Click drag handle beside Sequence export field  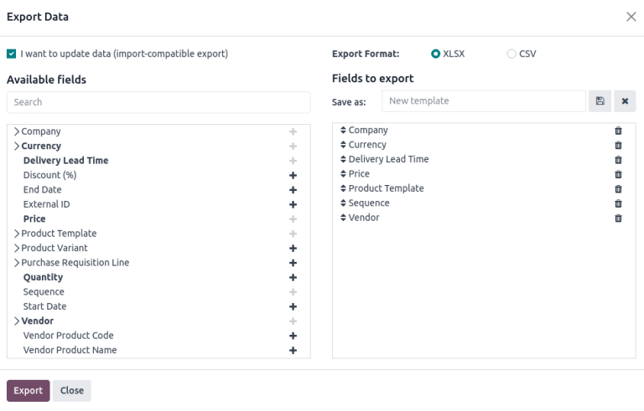tap(343, 203)
